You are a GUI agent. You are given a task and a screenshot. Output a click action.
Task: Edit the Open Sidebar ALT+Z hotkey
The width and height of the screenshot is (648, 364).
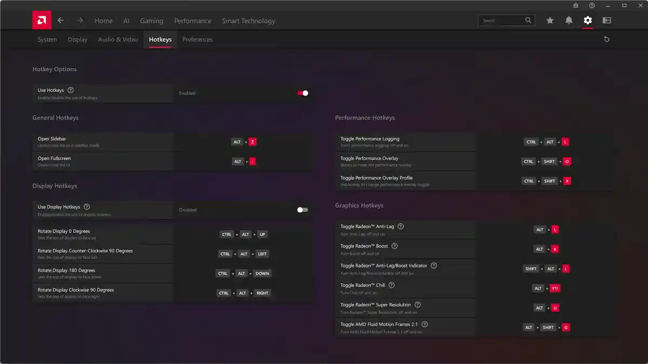point(244,142)
